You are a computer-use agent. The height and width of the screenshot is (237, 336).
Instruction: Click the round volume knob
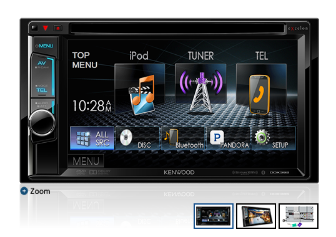[42, 123]
